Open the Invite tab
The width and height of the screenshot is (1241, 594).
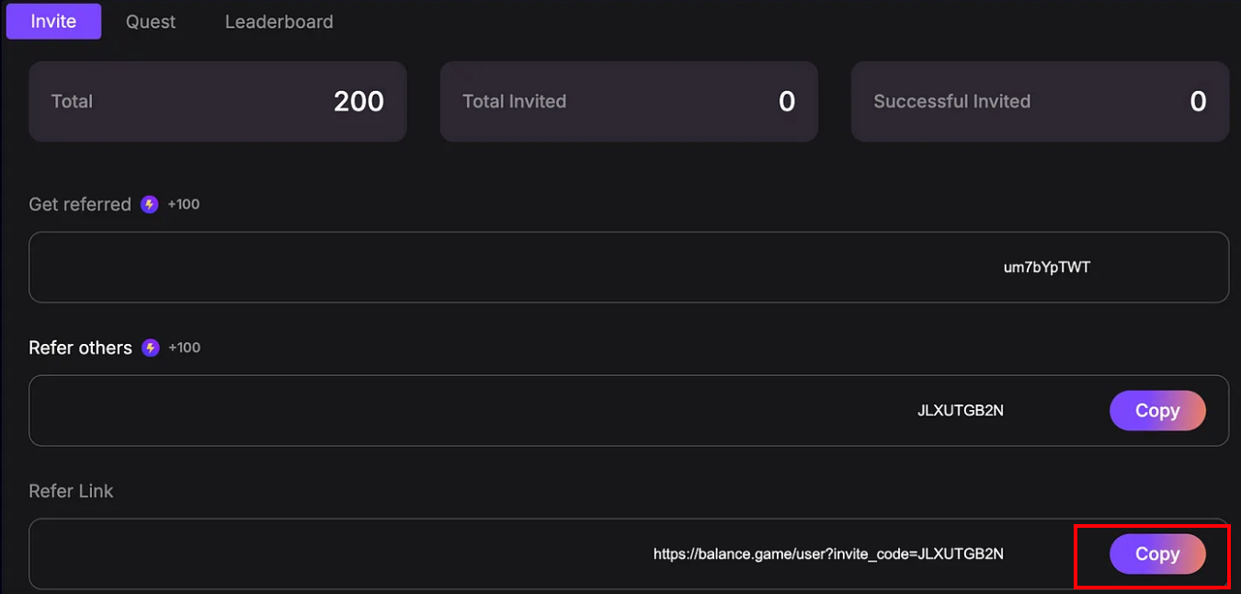53,21
